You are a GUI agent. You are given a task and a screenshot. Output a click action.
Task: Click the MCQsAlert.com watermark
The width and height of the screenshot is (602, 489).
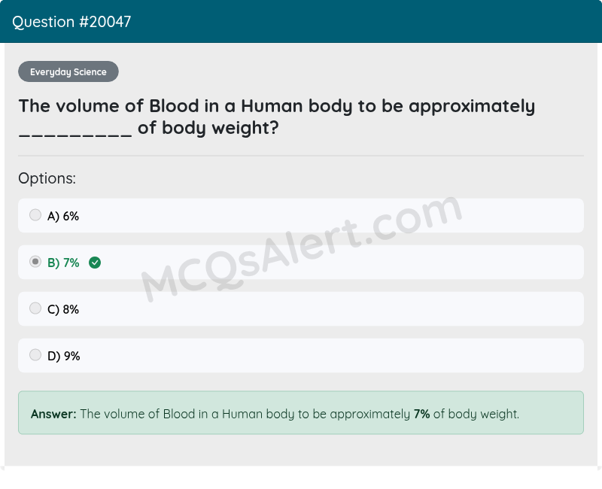click(x=301, y=248)
